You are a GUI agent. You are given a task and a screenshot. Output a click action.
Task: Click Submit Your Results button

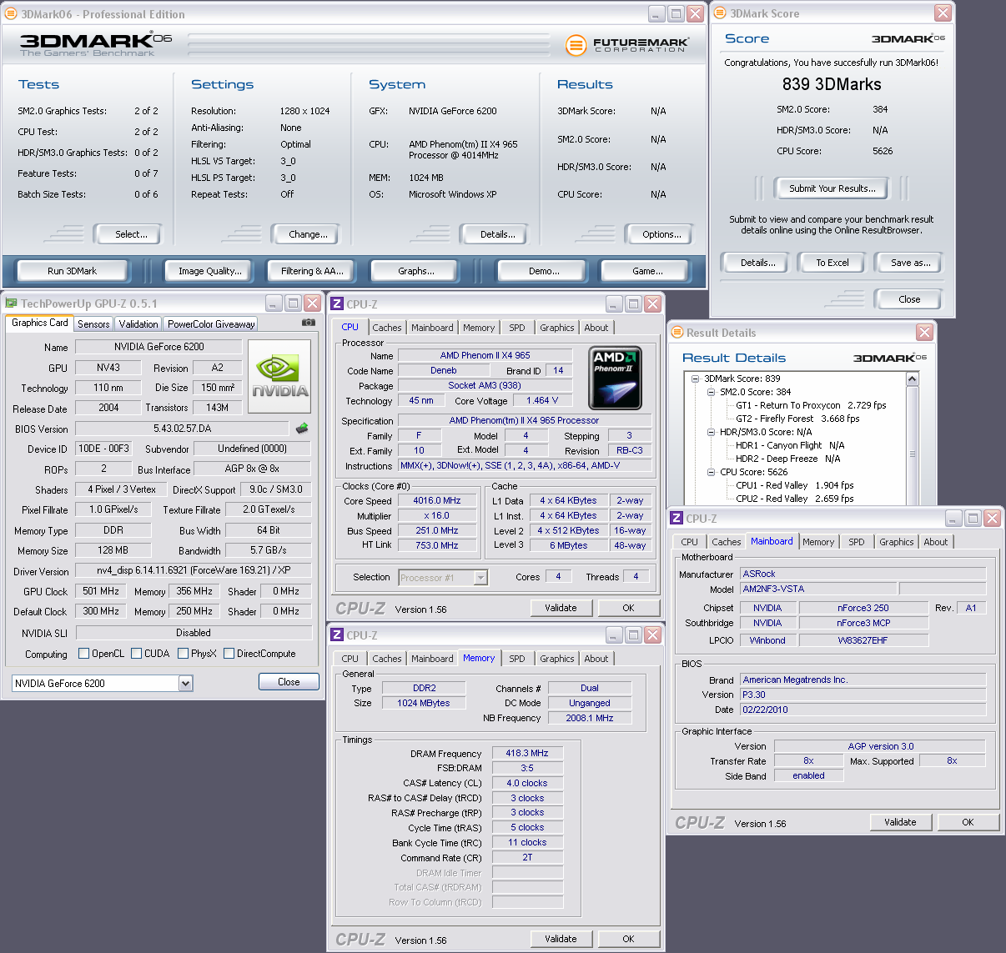(x=832, y=188)
